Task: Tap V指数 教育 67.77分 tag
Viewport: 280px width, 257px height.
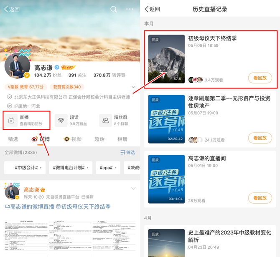Action: pos(25,87)
